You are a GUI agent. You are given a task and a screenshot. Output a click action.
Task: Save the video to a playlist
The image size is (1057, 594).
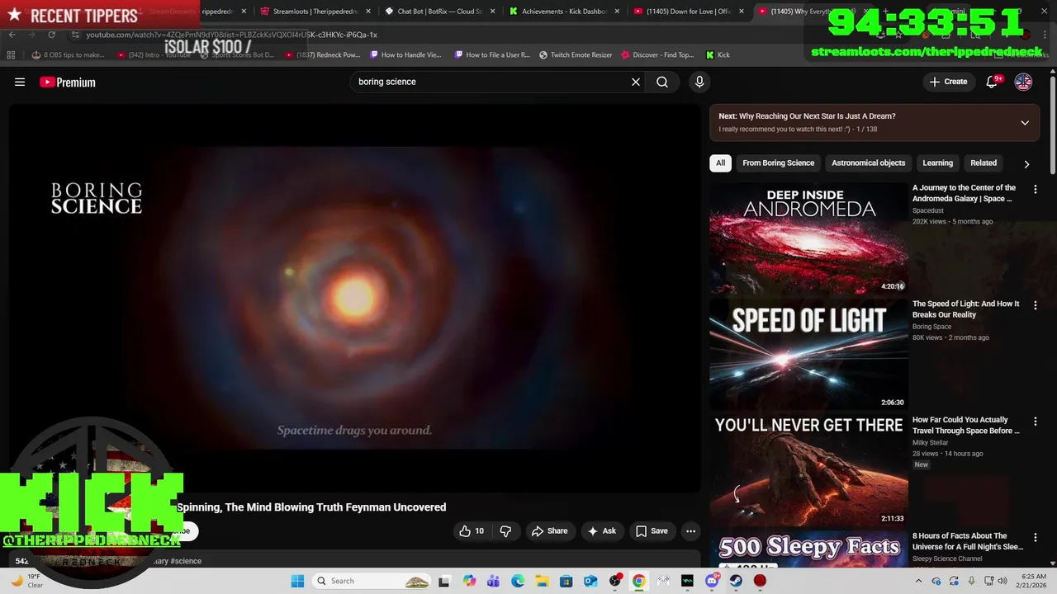tap(652, 531)
